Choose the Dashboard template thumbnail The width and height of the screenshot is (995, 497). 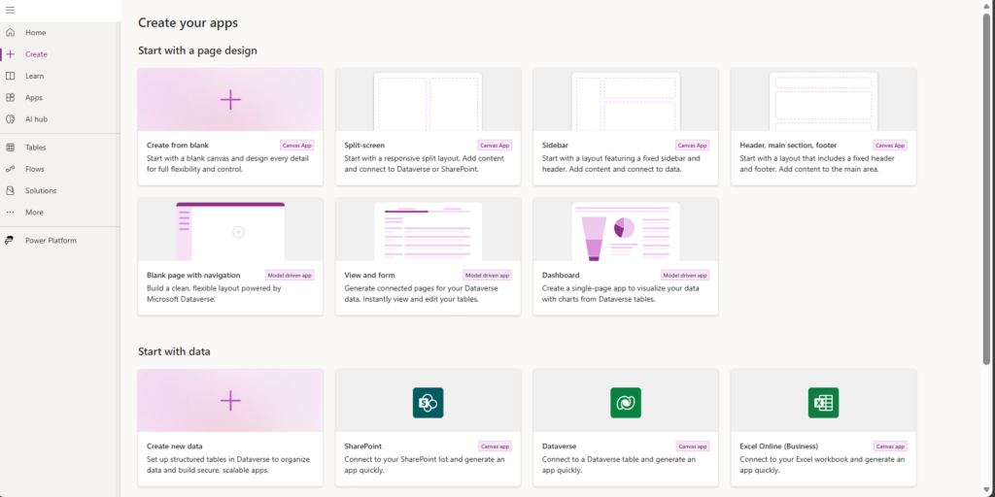point(625,231)
